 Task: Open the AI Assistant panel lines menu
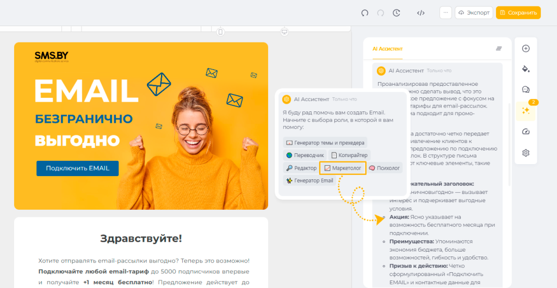pyautogui.click(x=499, y=48)
